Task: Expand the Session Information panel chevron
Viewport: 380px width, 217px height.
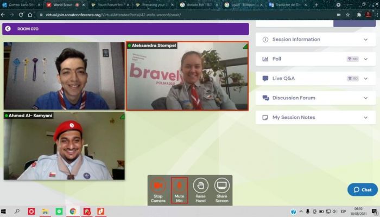Action: click(x=366, y=40)
